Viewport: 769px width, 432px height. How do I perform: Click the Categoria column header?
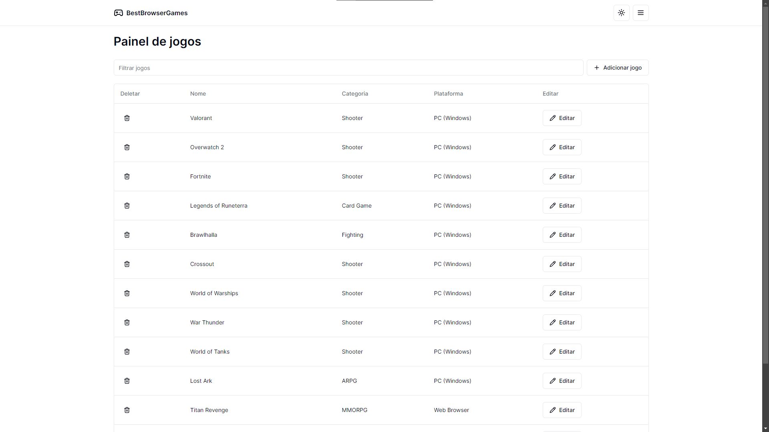click(354, 94)
